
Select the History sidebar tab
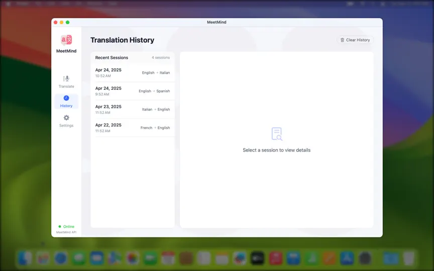click(66, 101)
